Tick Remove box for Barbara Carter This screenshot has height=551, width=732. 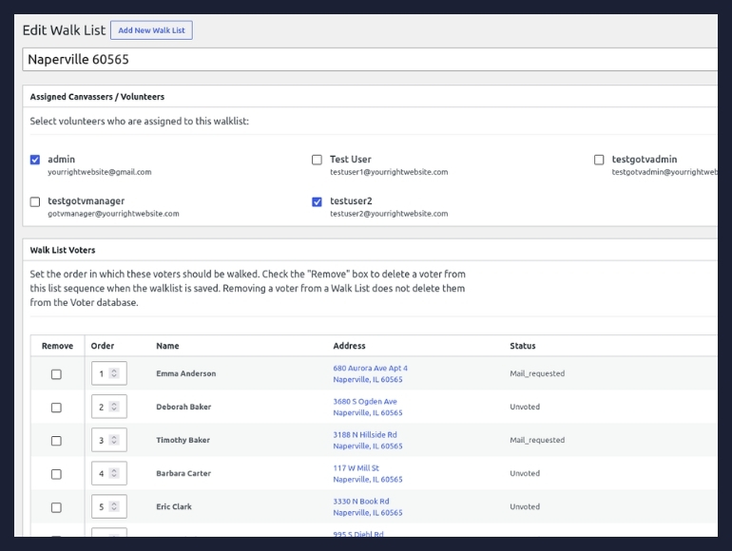click(56, 474)
